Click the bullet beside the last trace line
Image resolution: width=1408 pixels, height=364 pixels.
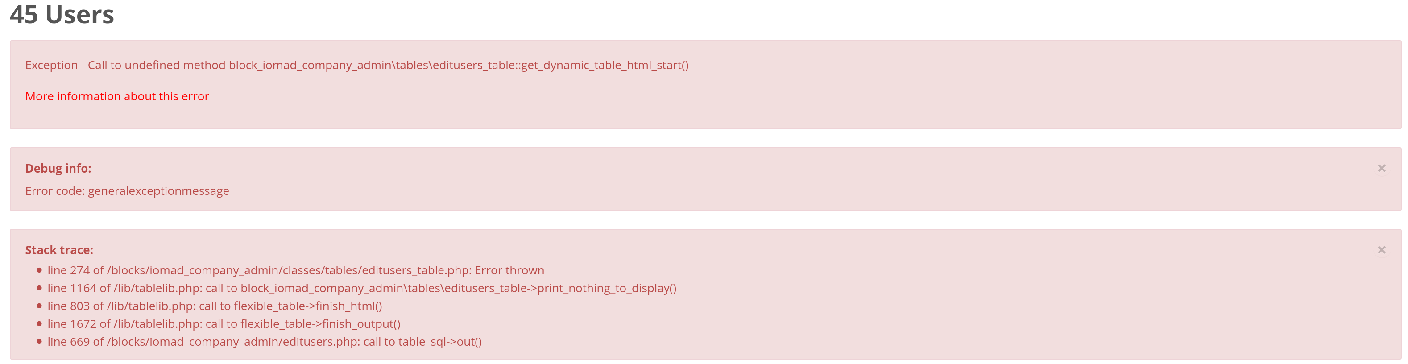click(x=38, y=342)
